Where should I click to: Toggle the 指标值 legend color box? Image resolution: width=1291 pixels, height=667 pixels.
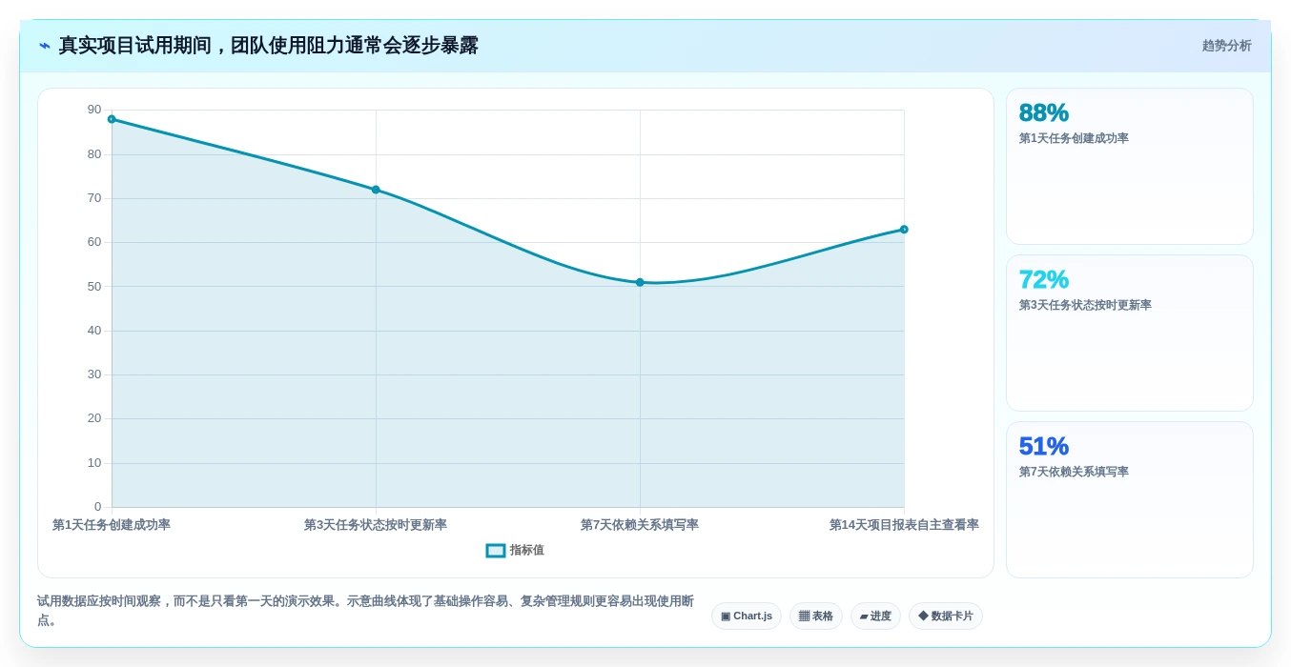click(496, 551)
